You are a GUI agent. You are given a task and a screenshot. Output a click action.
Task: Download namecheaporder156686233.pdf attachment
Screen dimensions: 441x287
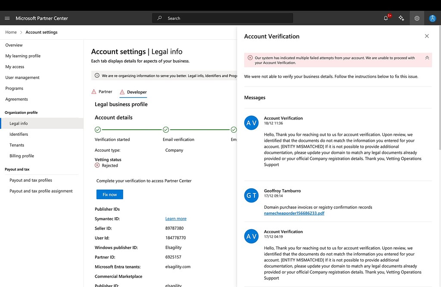pyautogui.click(x=294, y=213)
